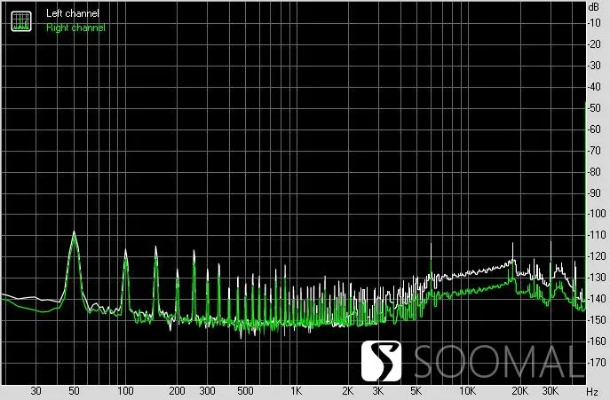The image size is (610, 400).
Task: Click the -170 dB axis value
Action: coord(596,363)
